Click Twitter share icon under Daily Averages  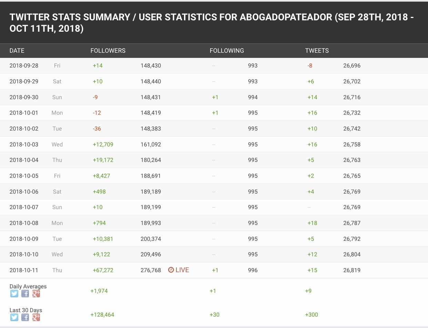pyautogui.click(x=14, y=294)
